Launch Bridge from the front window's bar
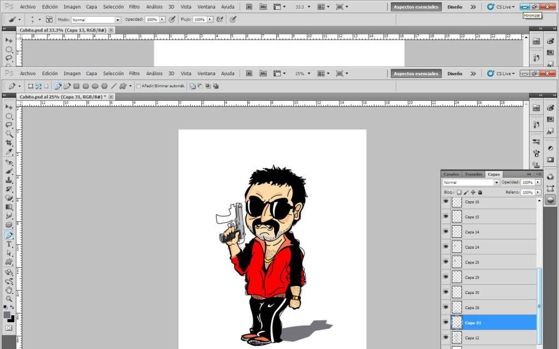Image resolution: width=559 pixels, height=349 pixels. click(249, 74)
